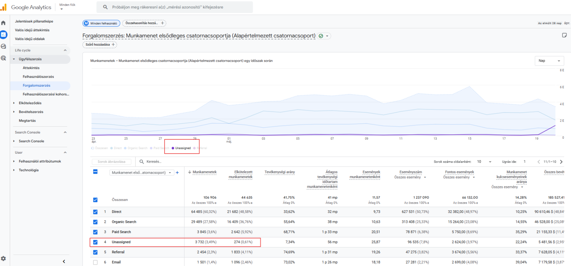Select Áttekintés under Ügyfélszerzés

(x=31, y=68)
